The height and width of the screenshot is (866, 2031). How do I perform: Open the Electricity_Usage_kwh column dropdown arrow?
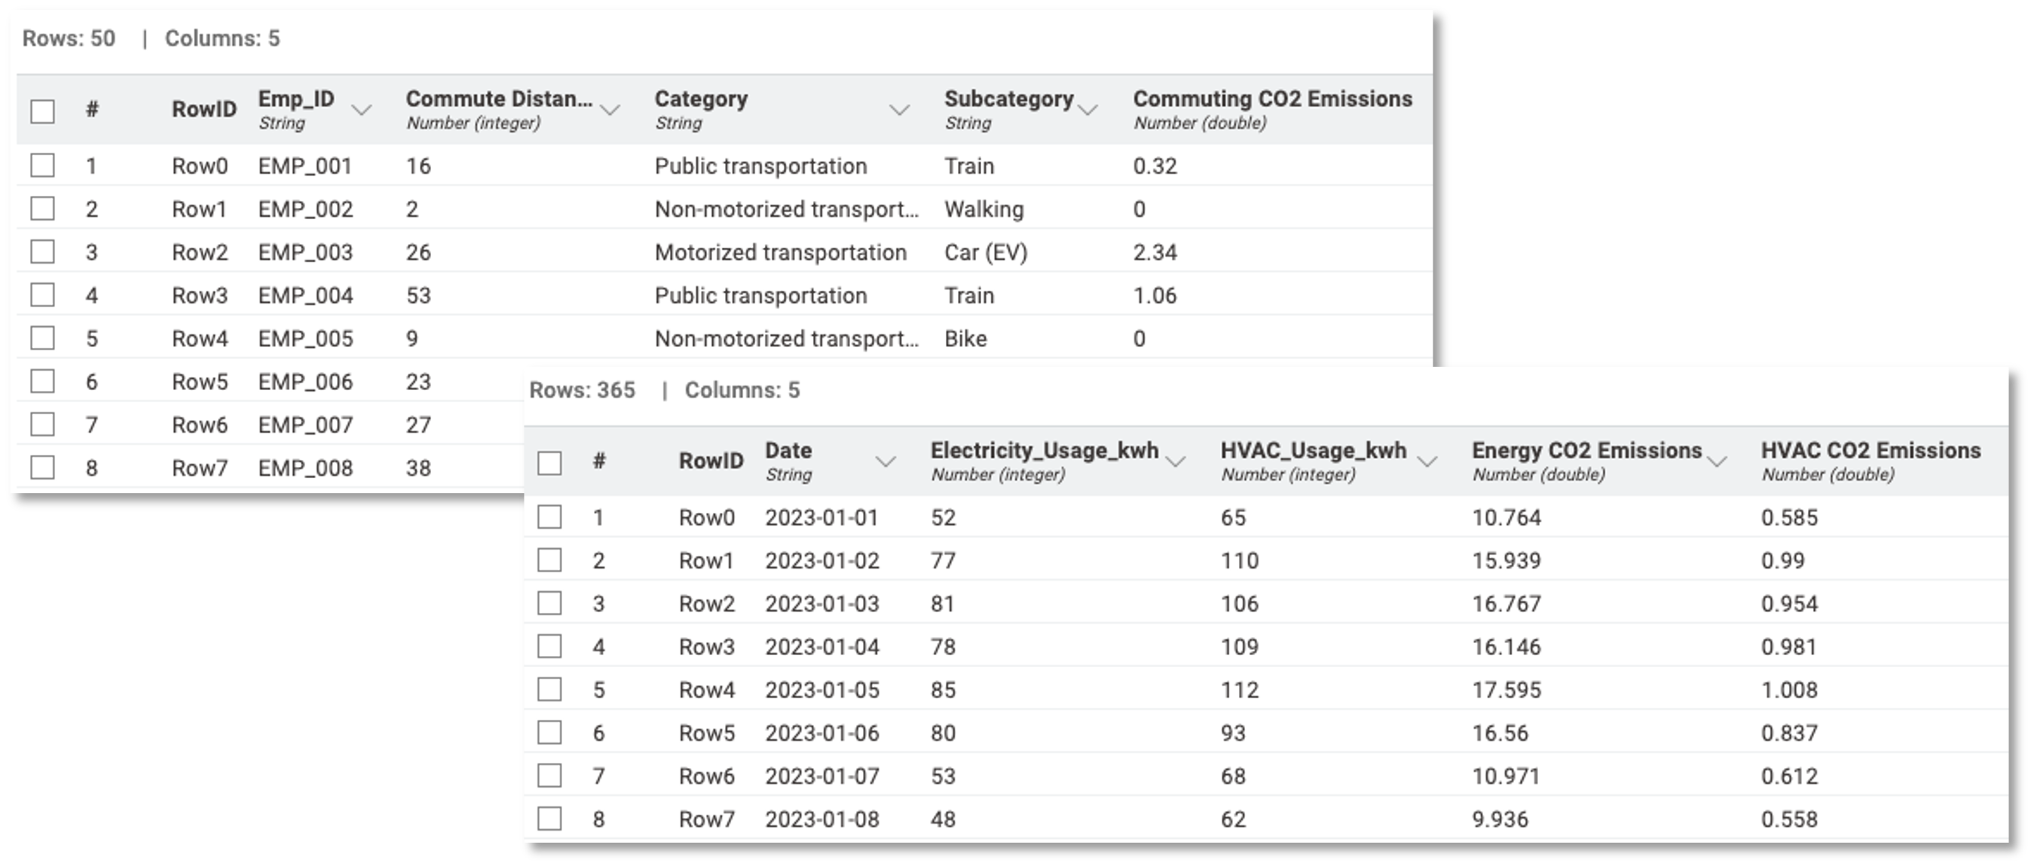(x=1176, y=462)
